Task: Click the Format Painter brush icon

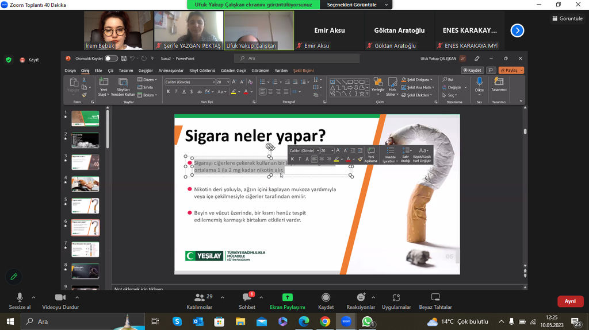Action: [84, 95]
